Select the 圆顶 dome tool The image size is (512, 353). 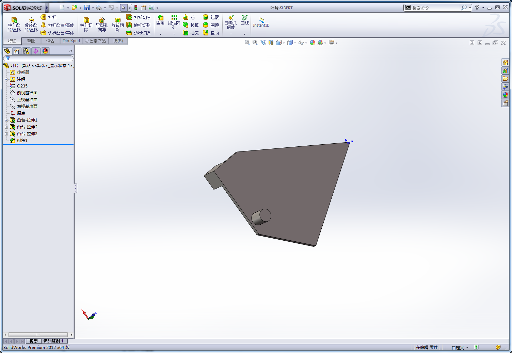pos(211,25)
